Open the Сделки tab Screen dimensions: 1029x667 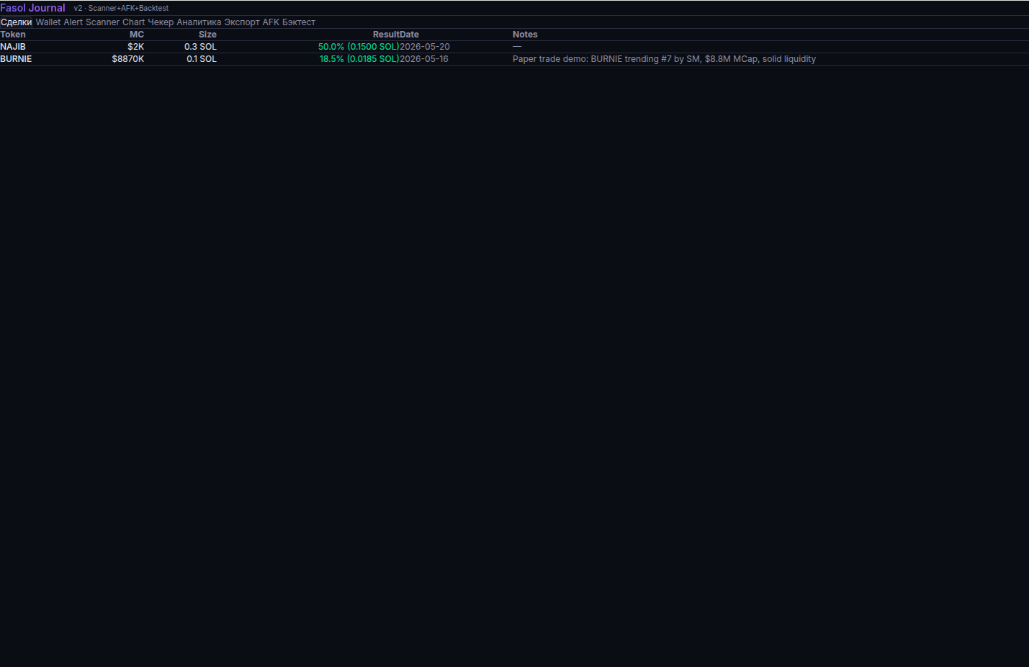click(x=16, y=22)
